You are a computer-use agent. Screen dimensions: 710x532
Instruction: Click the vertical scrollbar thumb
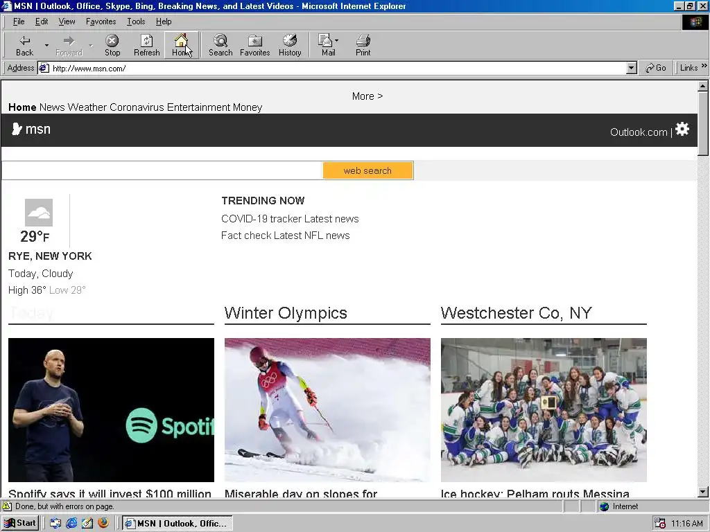point(703,123)
